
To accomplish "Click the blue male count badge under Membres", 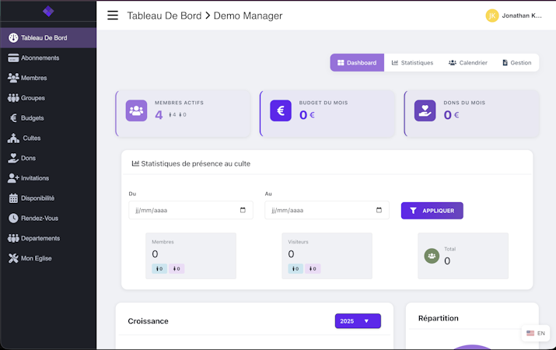I will (159, 268).
